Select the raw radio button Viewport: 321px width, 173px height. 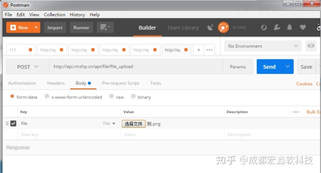click(x=111, y=96)
